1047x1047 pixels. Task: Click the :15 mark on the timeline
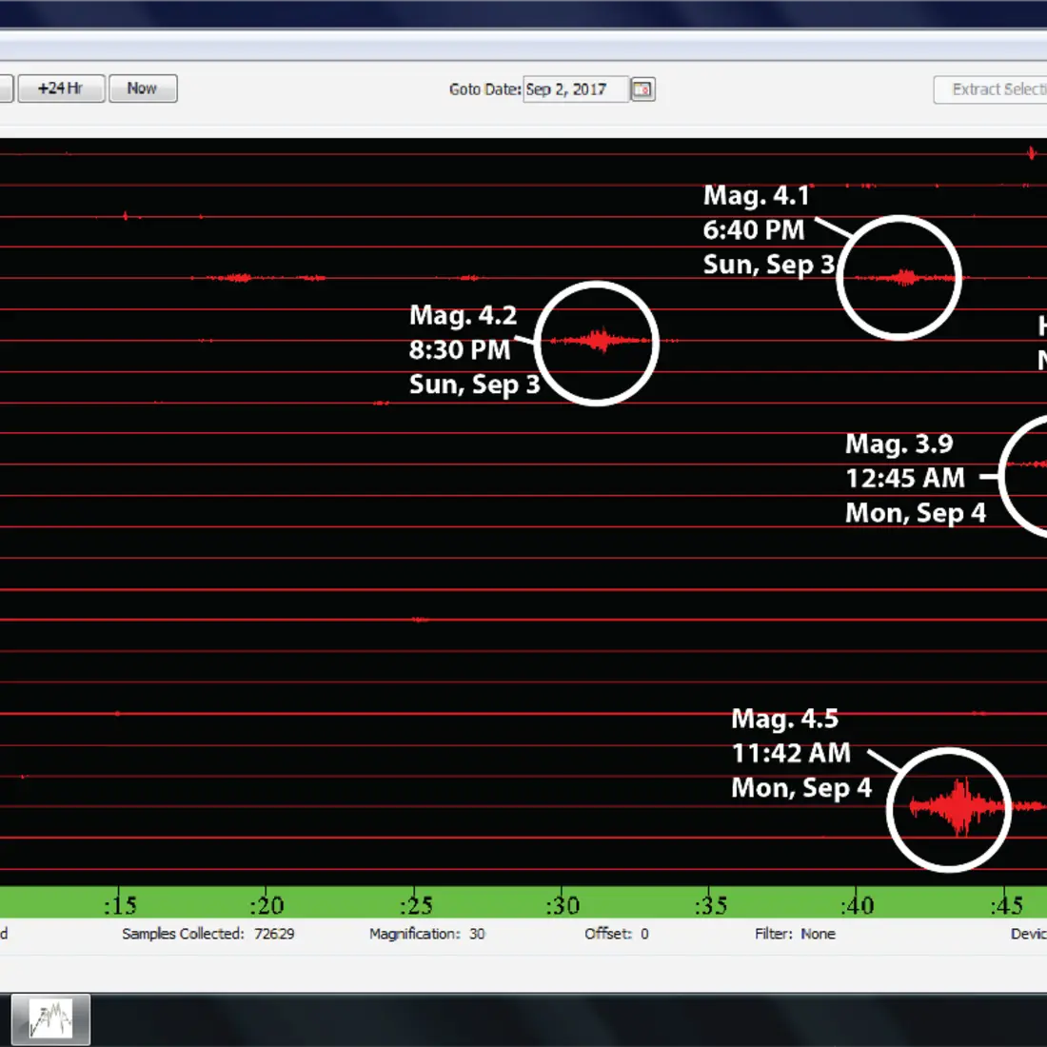120,905
